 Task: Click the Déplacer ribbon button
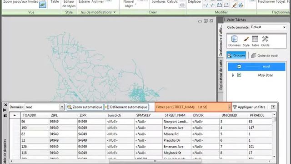(194, 2)
